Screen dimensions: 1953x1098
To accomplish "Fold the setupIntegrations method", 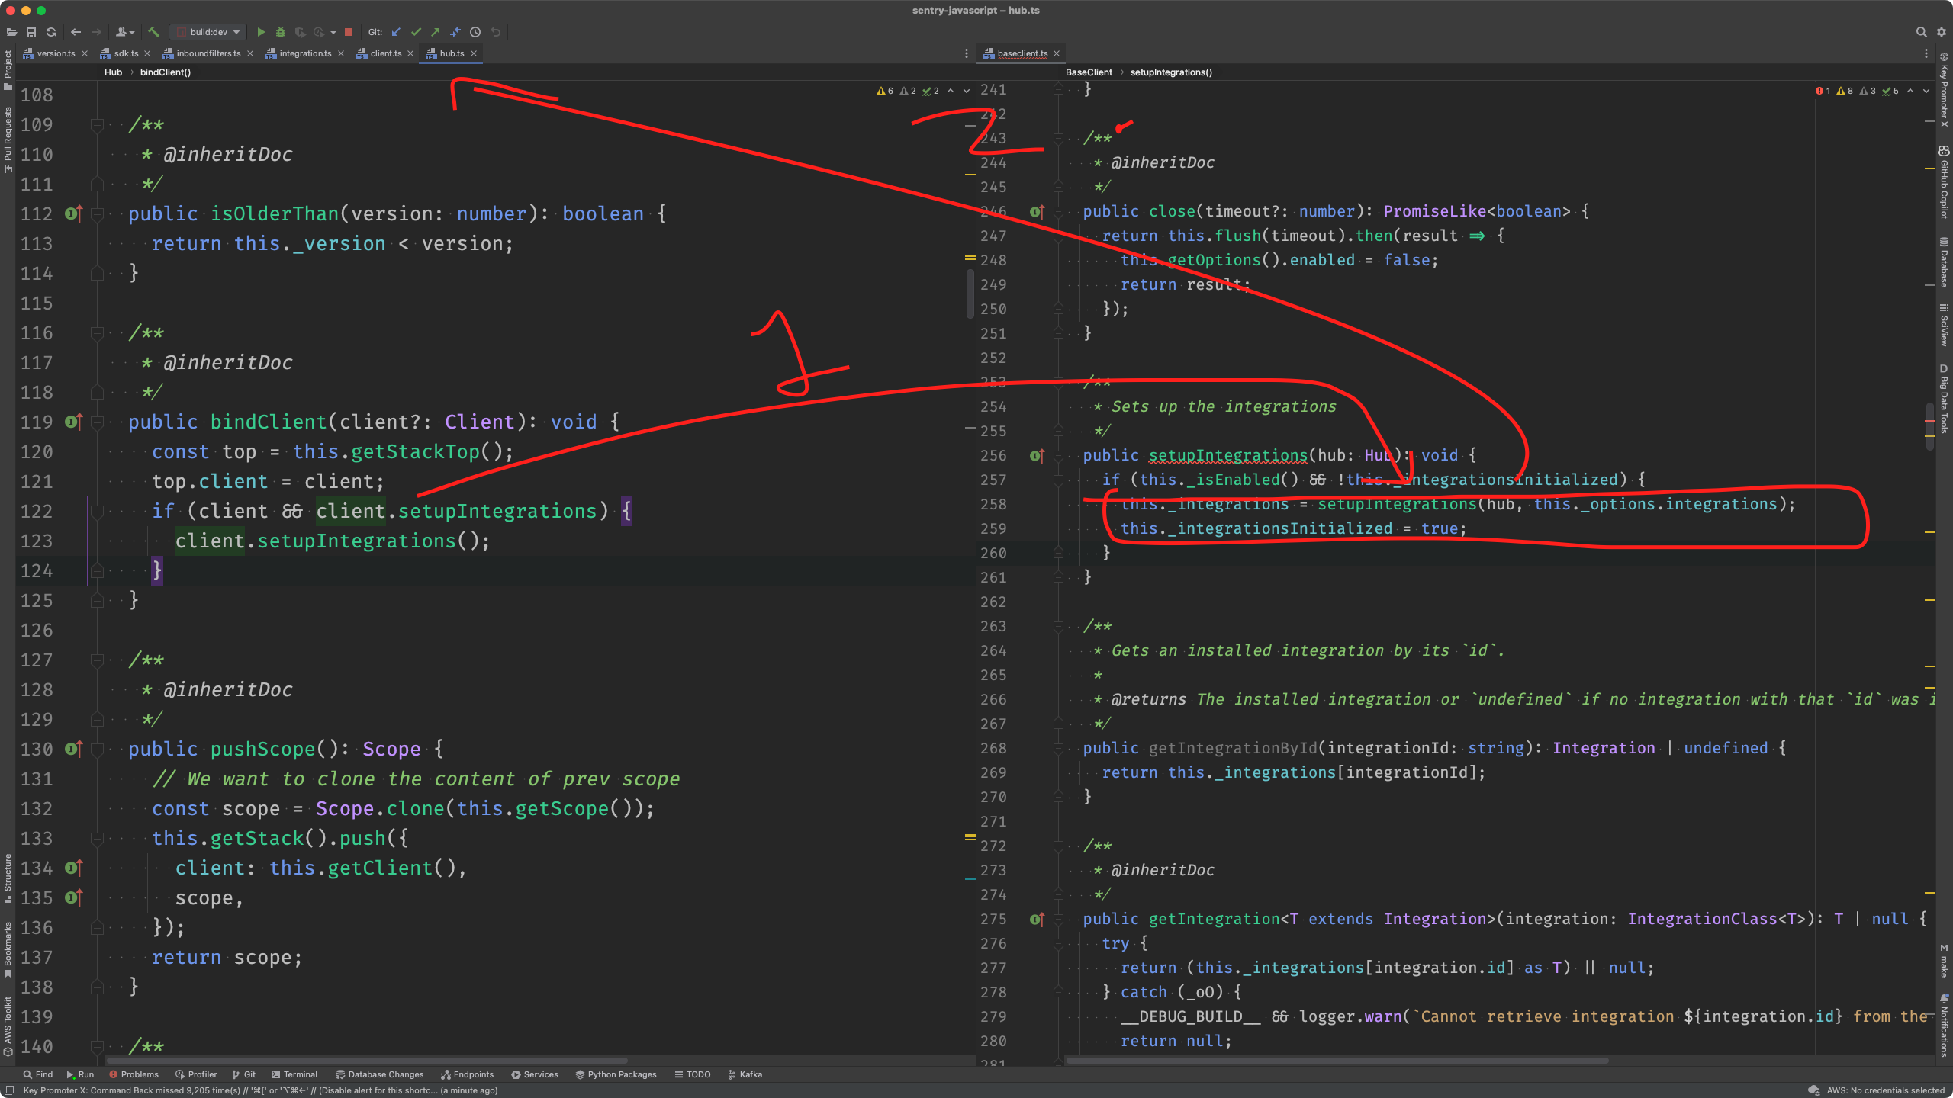I will (x=1058, y=456).
